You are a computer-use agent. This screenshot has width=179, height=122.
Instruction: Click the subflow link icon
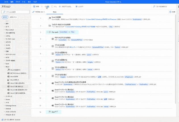(34, 12)
